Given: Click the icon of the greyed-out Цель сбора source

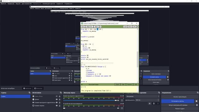Looking at the screenshot, I should pos(33,96).
